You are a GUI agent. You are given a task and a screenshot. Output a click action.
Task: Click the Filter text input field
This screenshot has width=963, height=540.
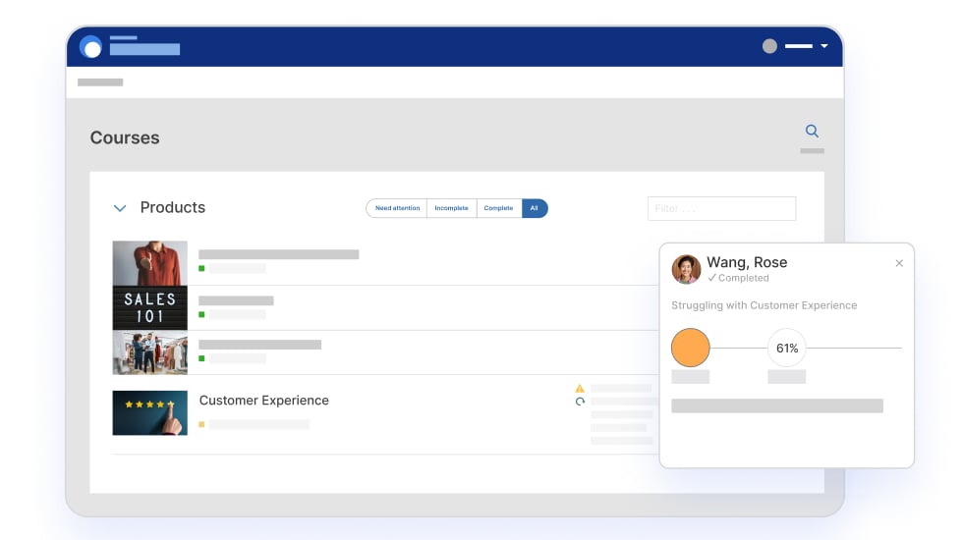(x=721, y=208)
